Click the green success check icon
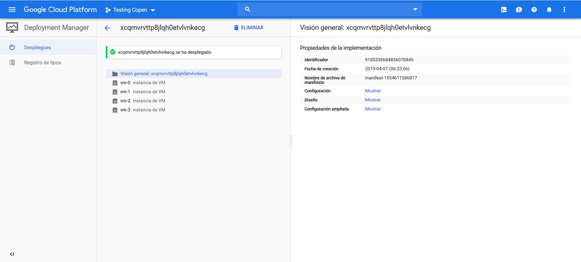581x262 pixels. point(113,52)
